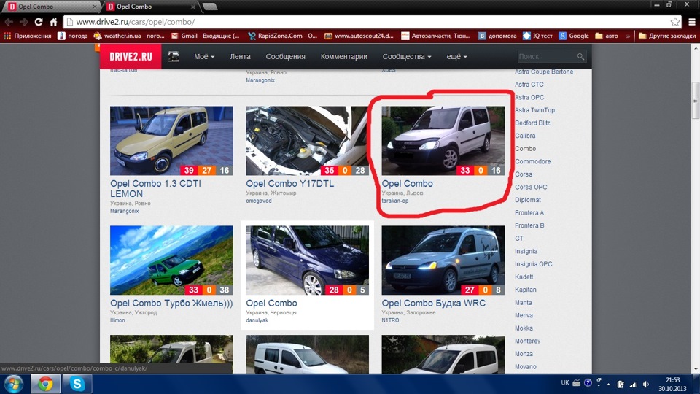700x394 pixels.
Task: Click the network signal tray icon
Action: [x=633, y=384]
